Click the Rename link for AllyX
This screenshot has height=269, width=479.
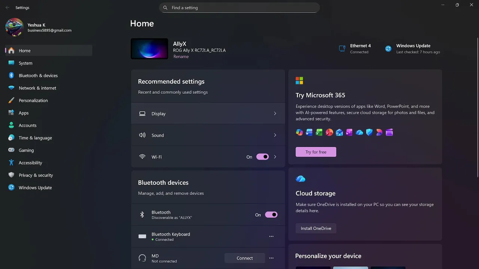(x=181, y=57)
